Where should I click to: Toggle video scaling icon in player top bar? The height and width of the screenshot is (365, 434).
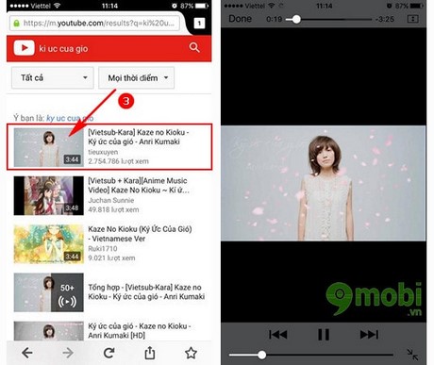(x=412, y=19)
